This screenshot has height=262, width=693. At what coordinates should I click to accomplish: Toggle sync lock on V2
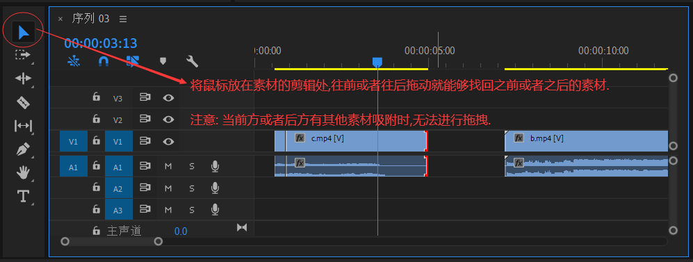[145, 120]
